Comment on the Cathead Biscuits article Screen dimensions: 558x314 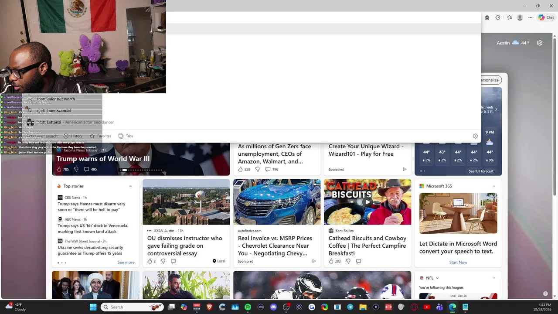tap(358, 261)
